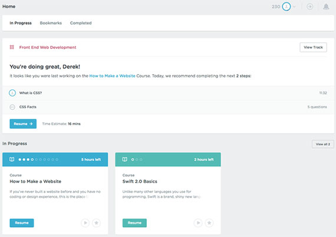Resume the Swift 2.0 Basics course
The width and height of the screenshot is (336, 237).
tap(134, 223)
